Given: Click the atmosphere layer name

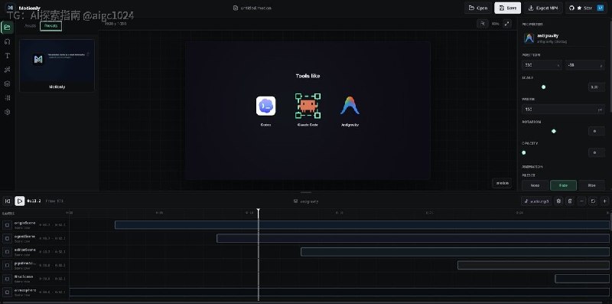Looking at the screenshot, I should pos(25,290).
